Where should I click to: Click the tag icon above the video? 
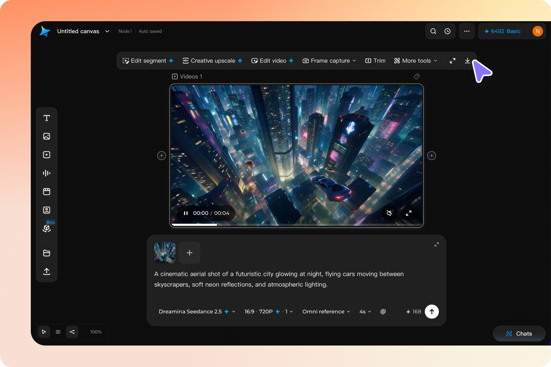[x=417, y=76]
